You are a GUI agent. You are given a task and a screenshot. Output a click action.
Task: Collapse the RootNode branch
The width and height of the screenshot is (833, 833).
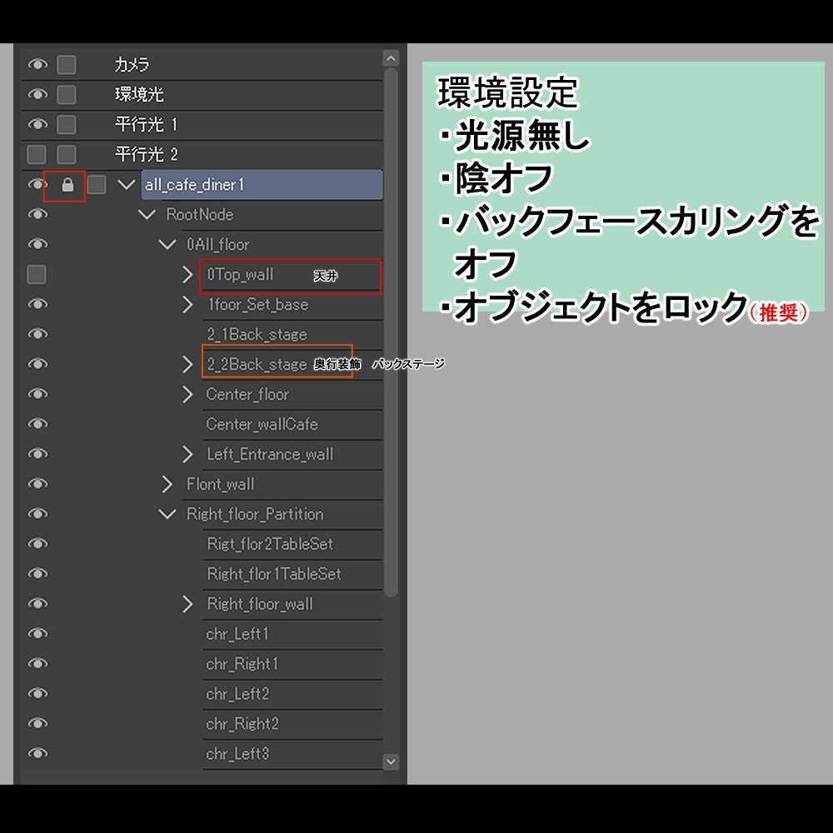point(147,214)
